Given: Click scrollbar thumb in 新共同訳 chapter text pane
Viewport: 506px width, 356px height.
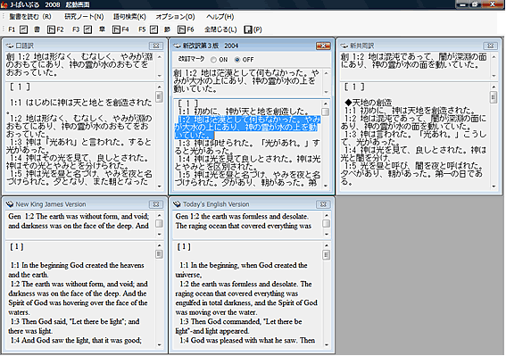Looking at the screenshot, I should (x=494, y=97).
